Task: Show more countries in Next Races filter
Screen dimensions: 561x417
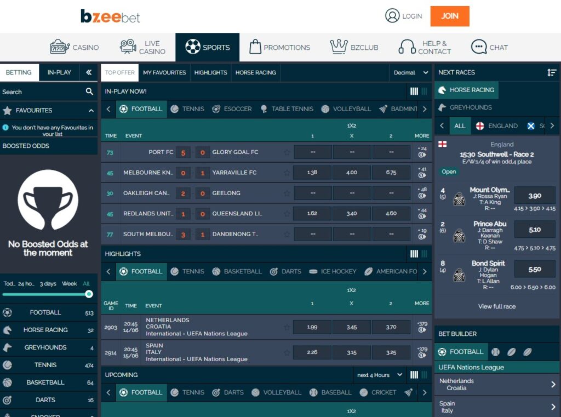Action: tap(552, 125)
